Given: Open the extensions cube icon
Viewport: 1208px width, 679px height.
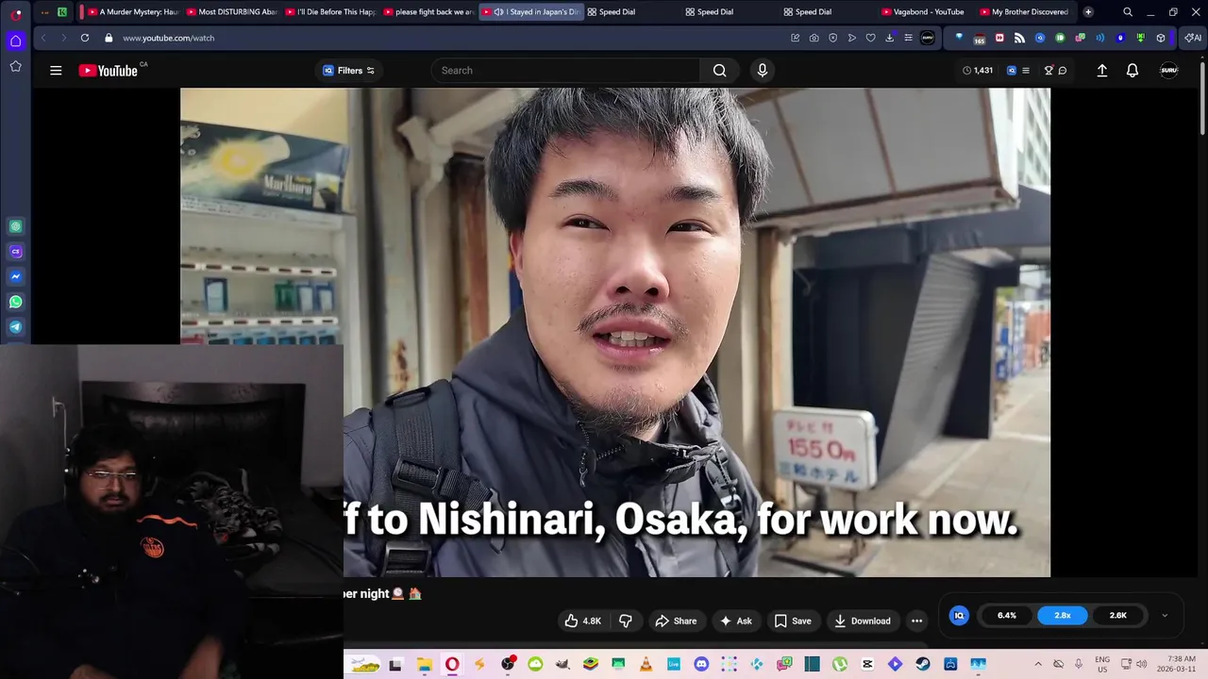Looking at the screenshot, I should pos(1161,38).
